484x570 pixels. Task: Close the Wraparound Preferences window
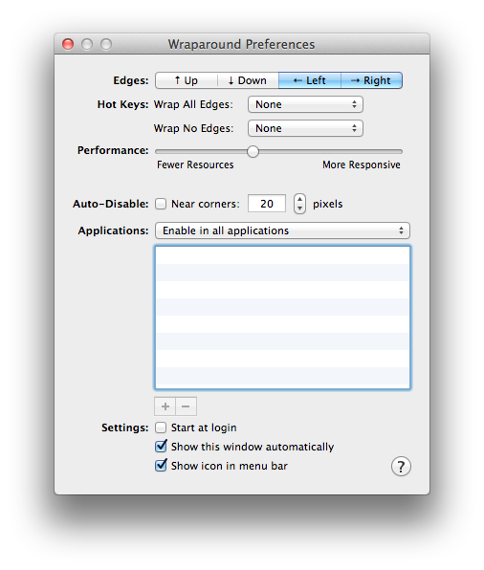(68, 44)
